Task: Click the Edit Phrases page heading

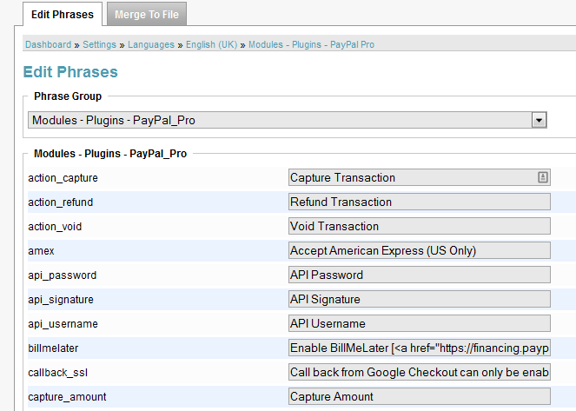Action: click(x=70, y=72)
